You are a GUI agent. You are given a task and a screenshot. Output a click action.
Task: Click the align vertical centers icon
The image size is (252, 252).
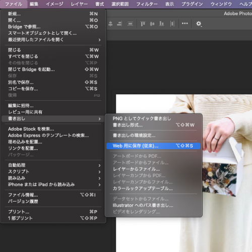(x=152, y=24)
